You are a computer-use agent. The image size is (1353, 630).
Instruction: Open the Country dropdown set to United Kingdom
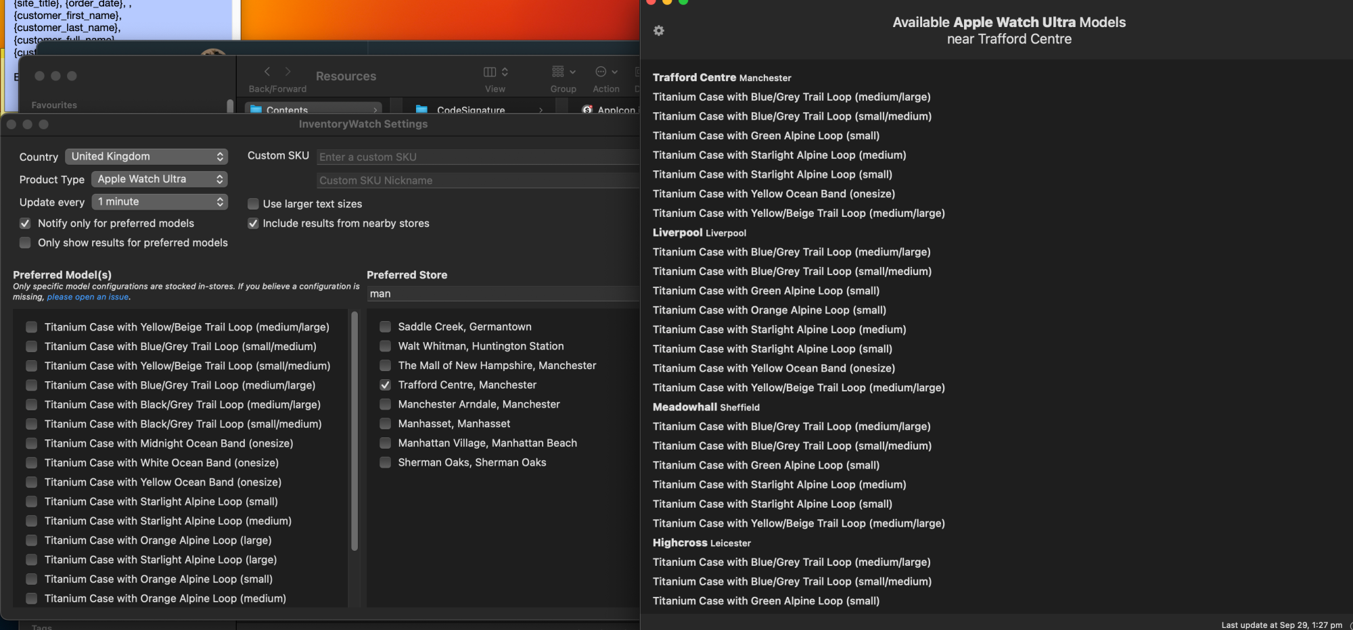[x=147, y=156]
